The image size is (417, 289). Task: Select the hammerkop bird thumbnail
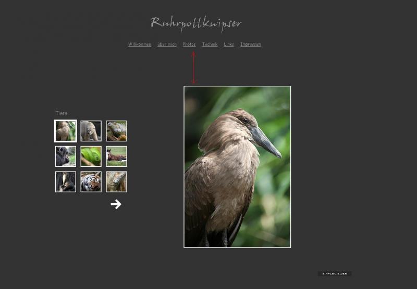point(66,131)
